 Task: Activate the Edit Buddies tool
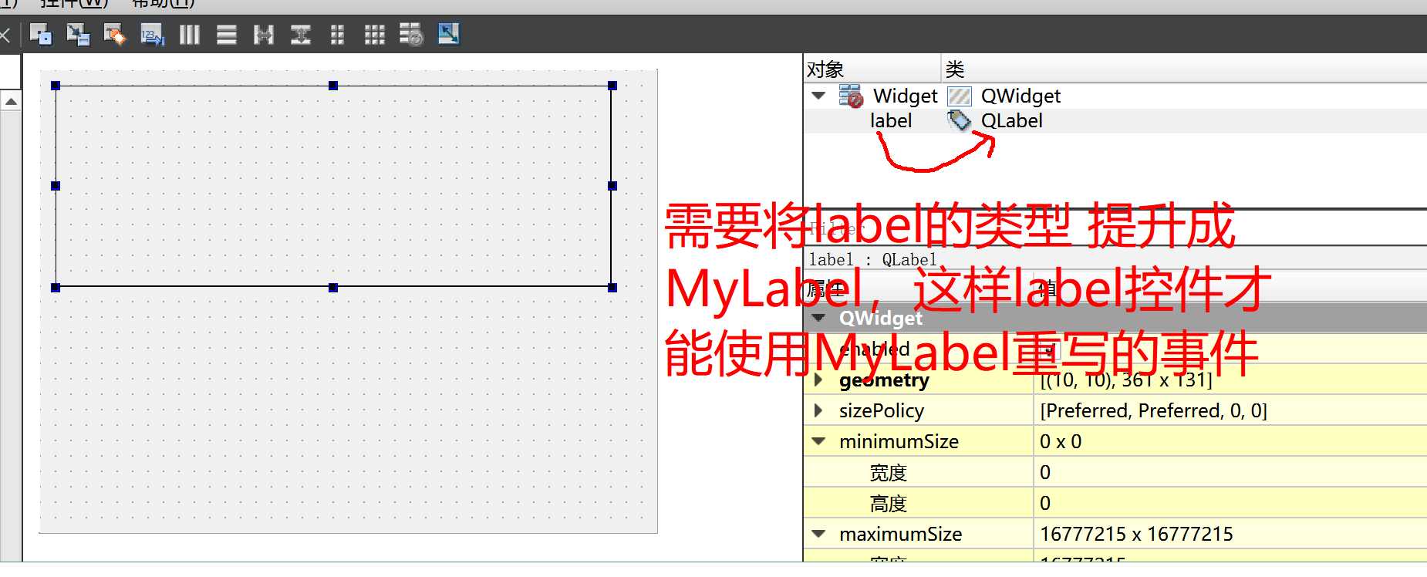[x=115, y=35]
